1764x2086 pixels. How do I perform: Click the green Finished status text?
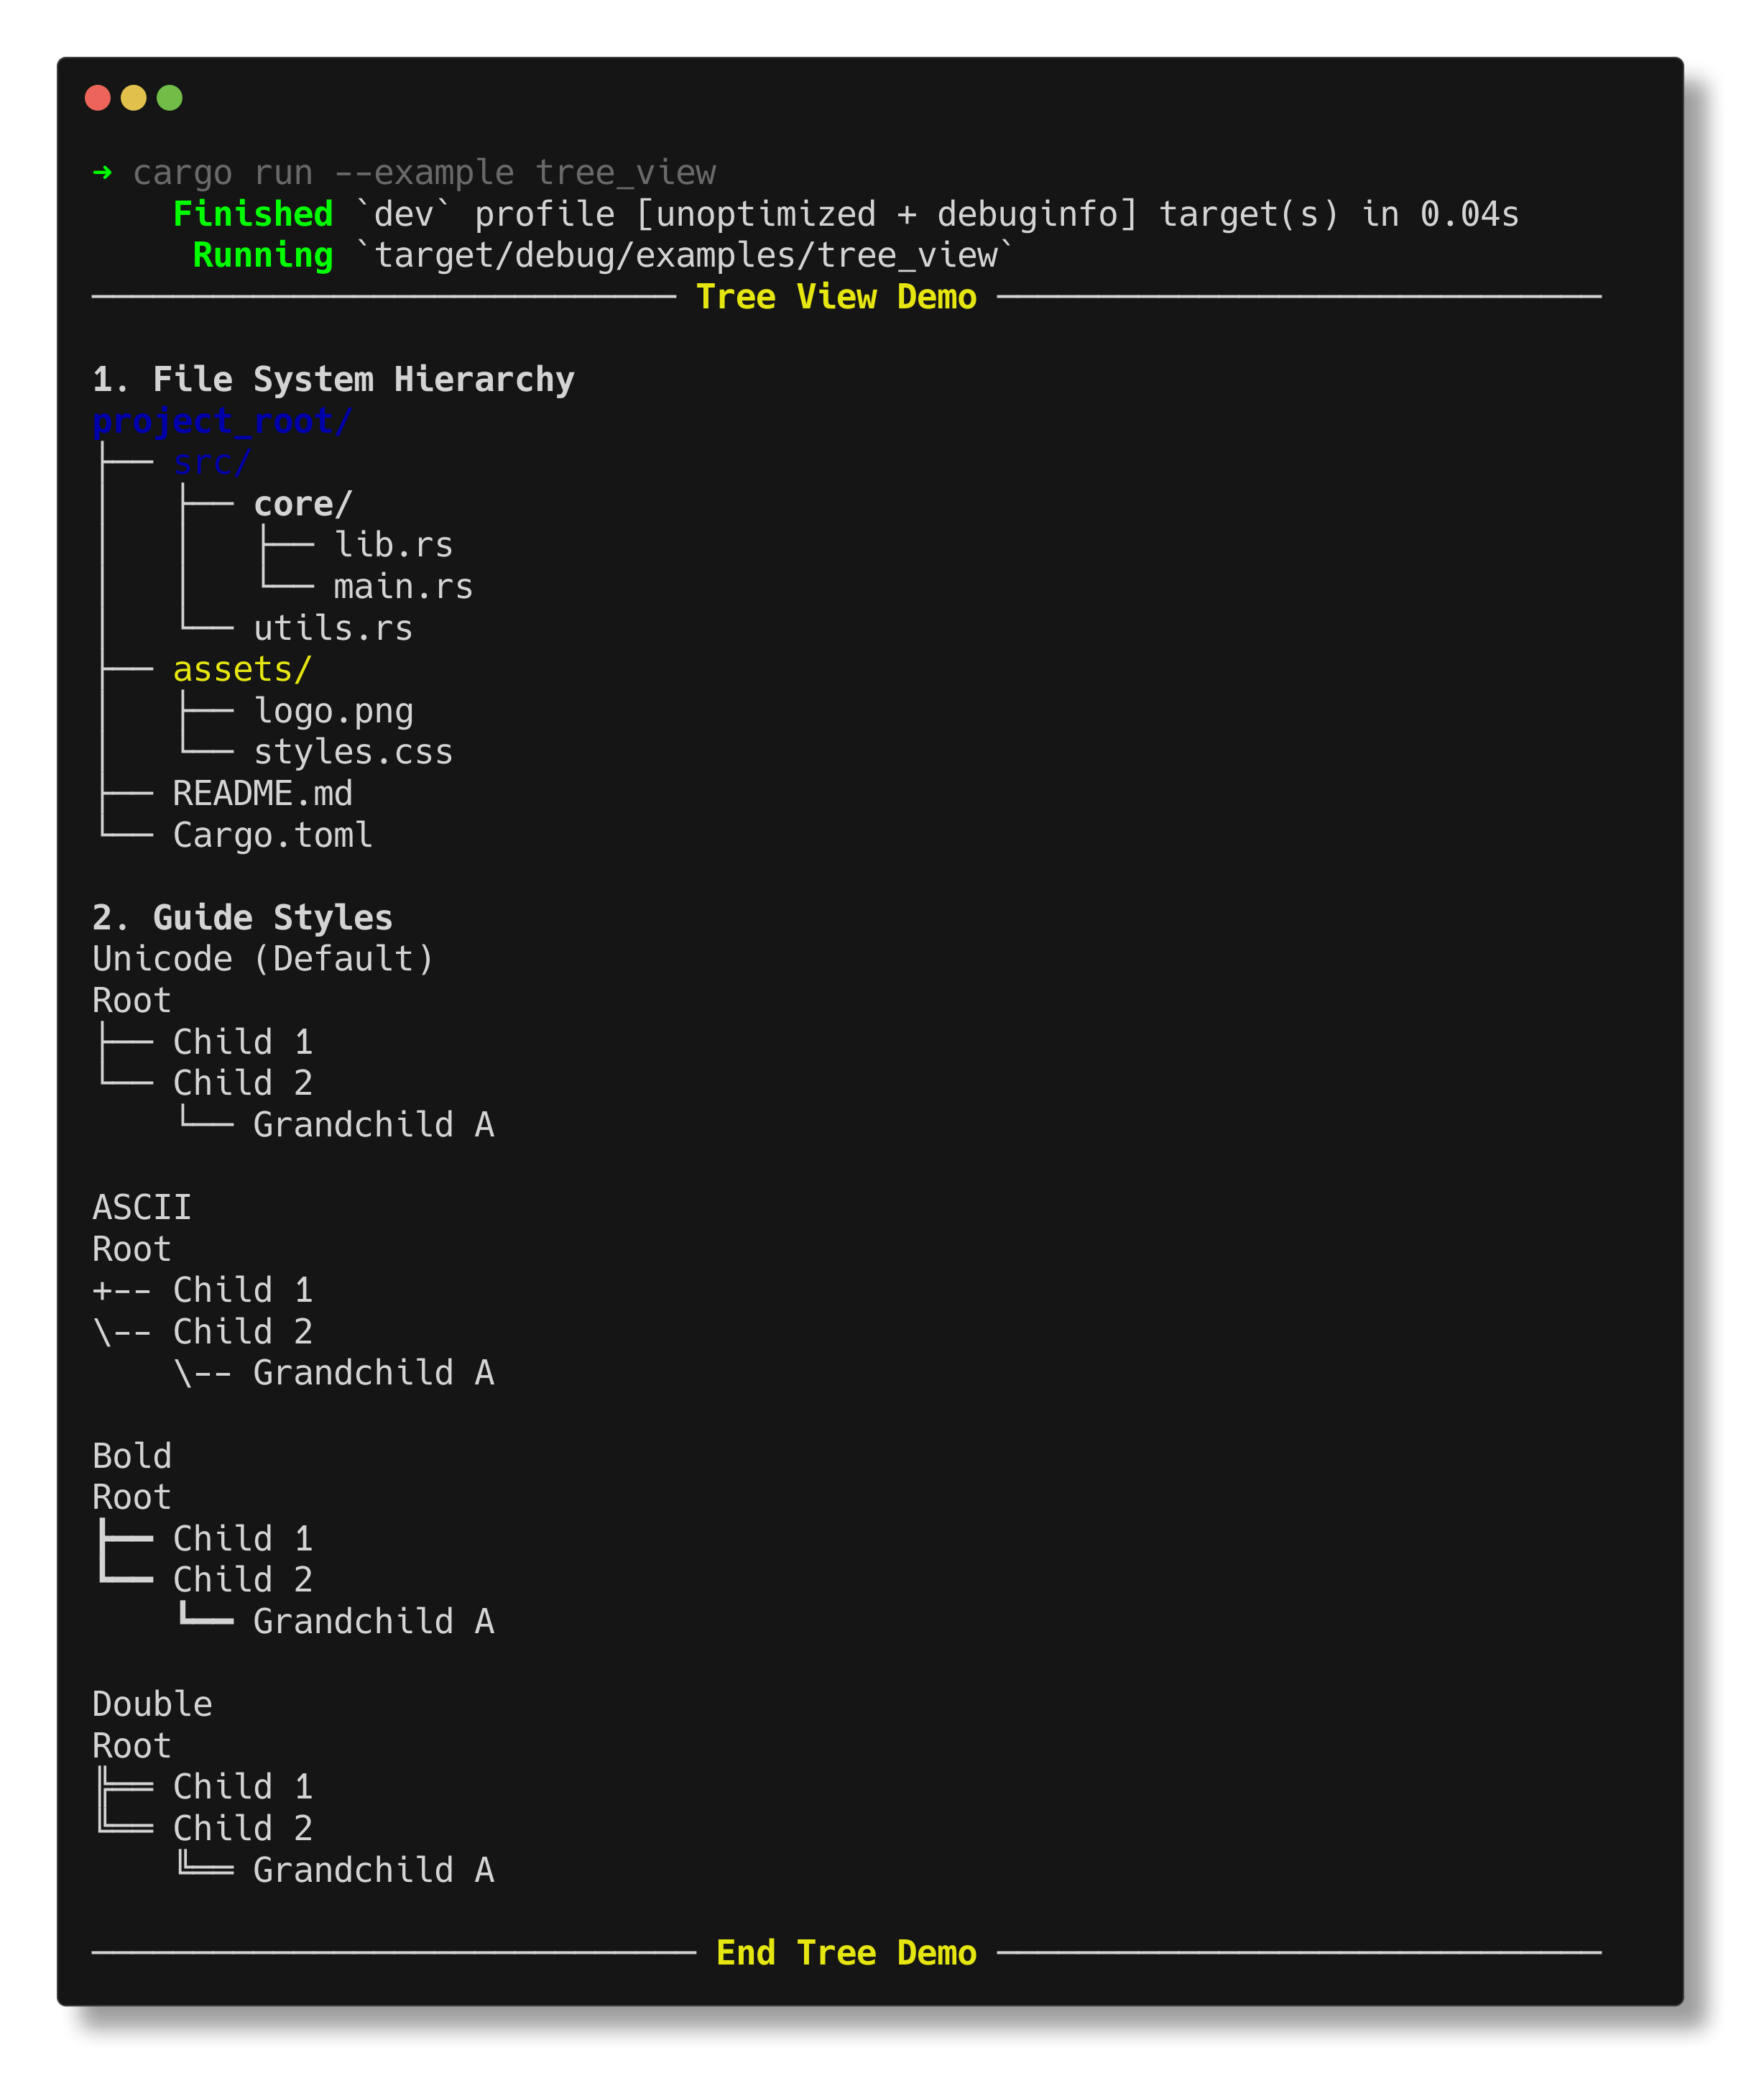point(252,214)
